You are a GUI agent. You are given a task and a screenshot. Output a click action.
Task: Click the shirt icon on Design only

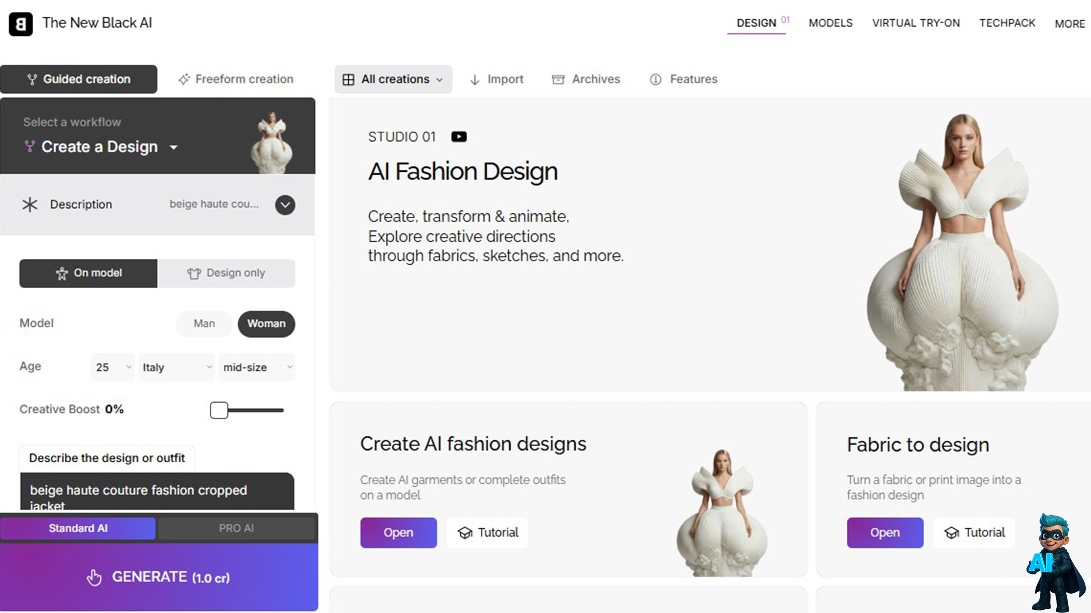click(194, 273)
